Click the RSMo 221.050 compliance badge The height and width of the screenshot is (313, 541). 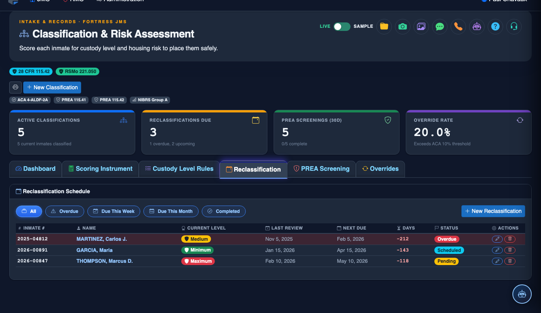pos(78,71)
